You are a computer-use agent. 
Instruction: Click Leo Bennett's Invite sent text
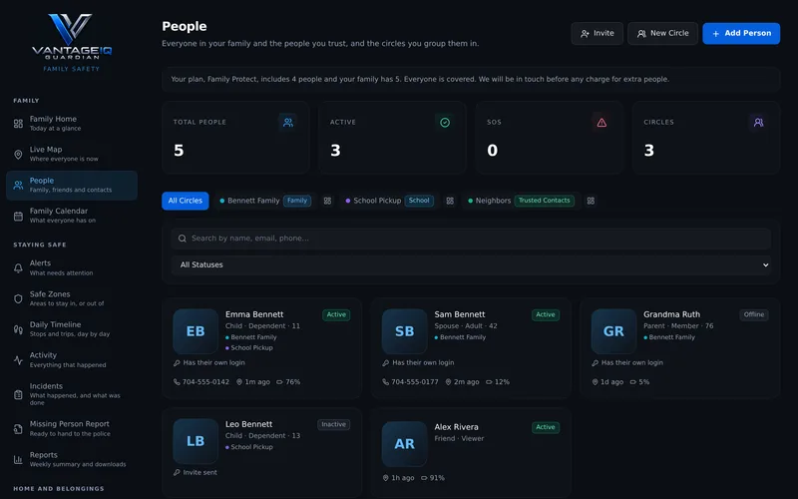[x=200, y=472]
